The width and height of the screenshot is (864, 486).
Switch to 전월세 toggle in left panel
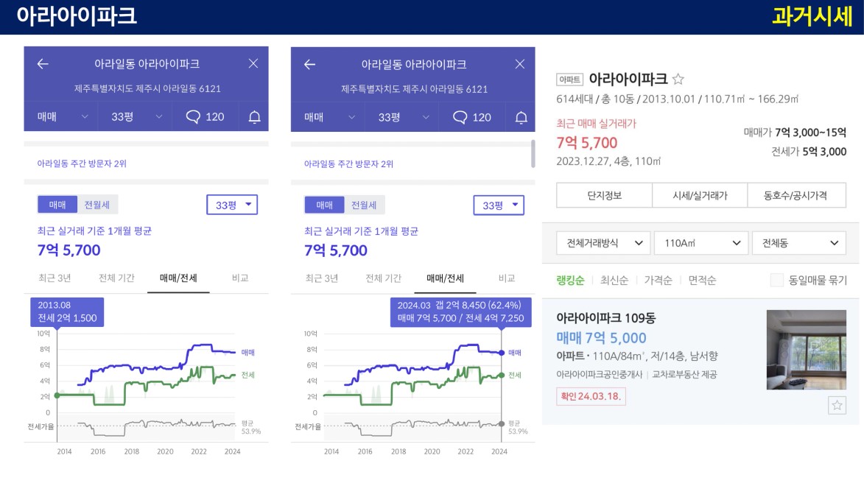click(97, 205)
